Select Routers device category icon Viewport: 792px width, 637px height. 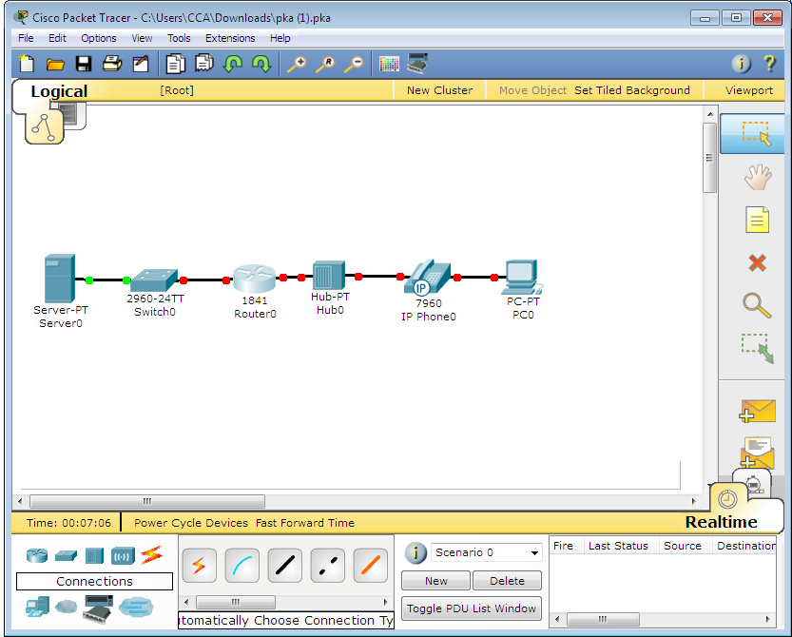point(37,555)
